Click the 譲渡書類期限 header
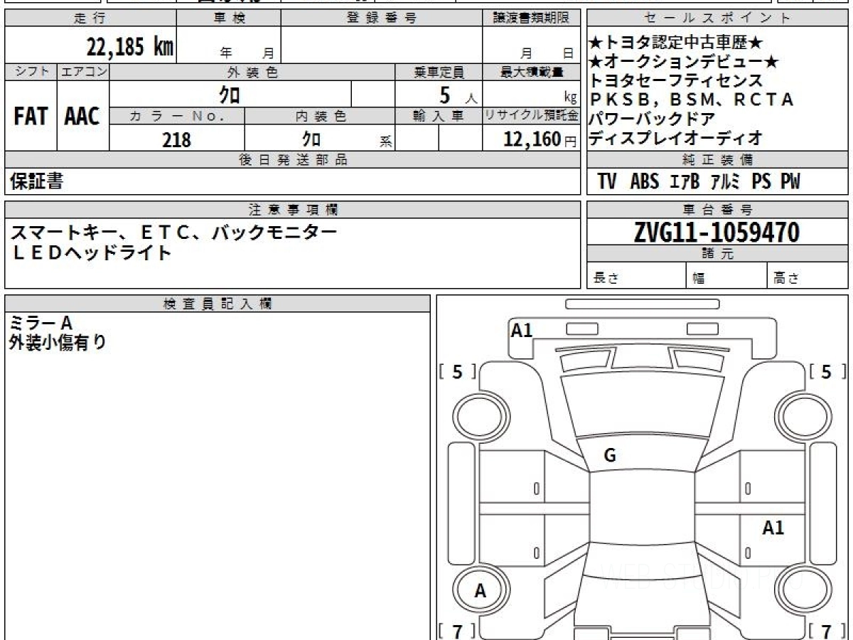 (532, 18)
